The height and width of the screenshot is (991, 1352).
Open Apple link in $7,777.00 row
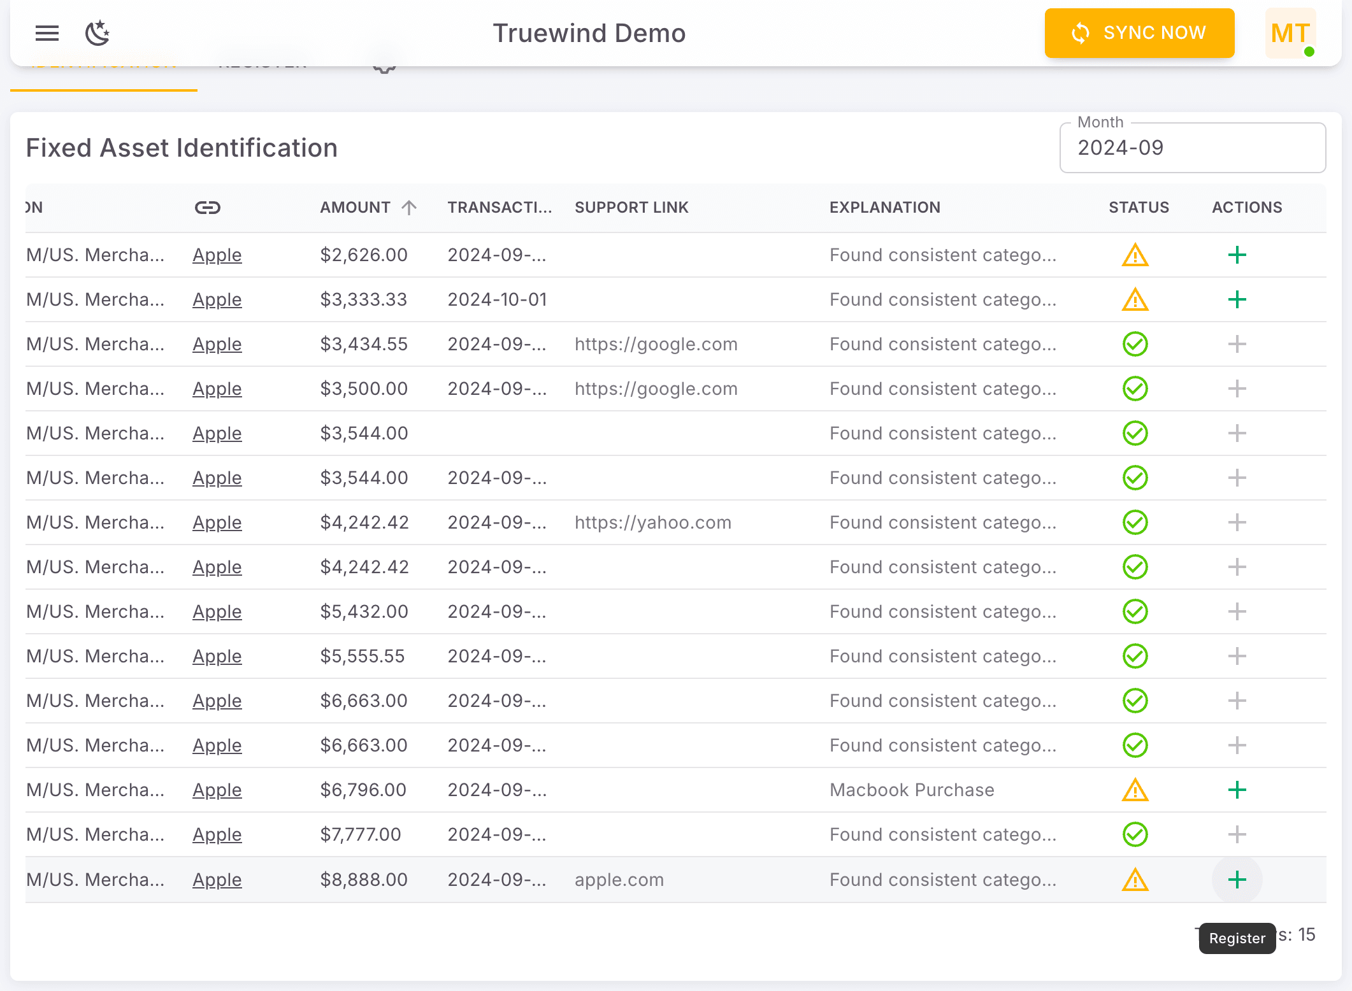click(217, 835)
